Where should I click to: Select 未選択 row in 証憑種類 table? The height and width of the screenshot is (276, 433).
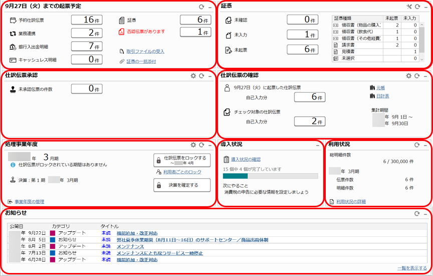pyautogui.click(x=376, y=58)
